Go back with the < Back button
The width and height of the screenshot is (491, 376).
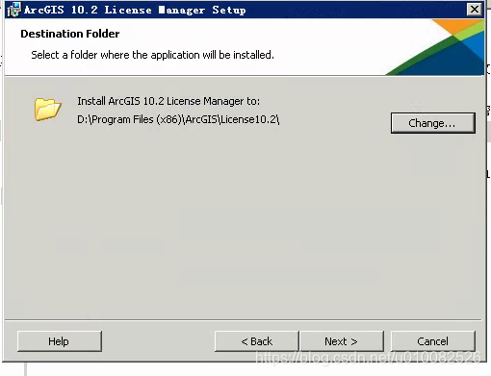257,341
